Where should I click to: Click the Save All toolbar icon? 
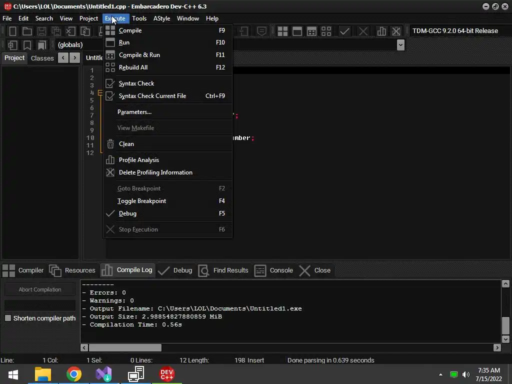(56, 31)
